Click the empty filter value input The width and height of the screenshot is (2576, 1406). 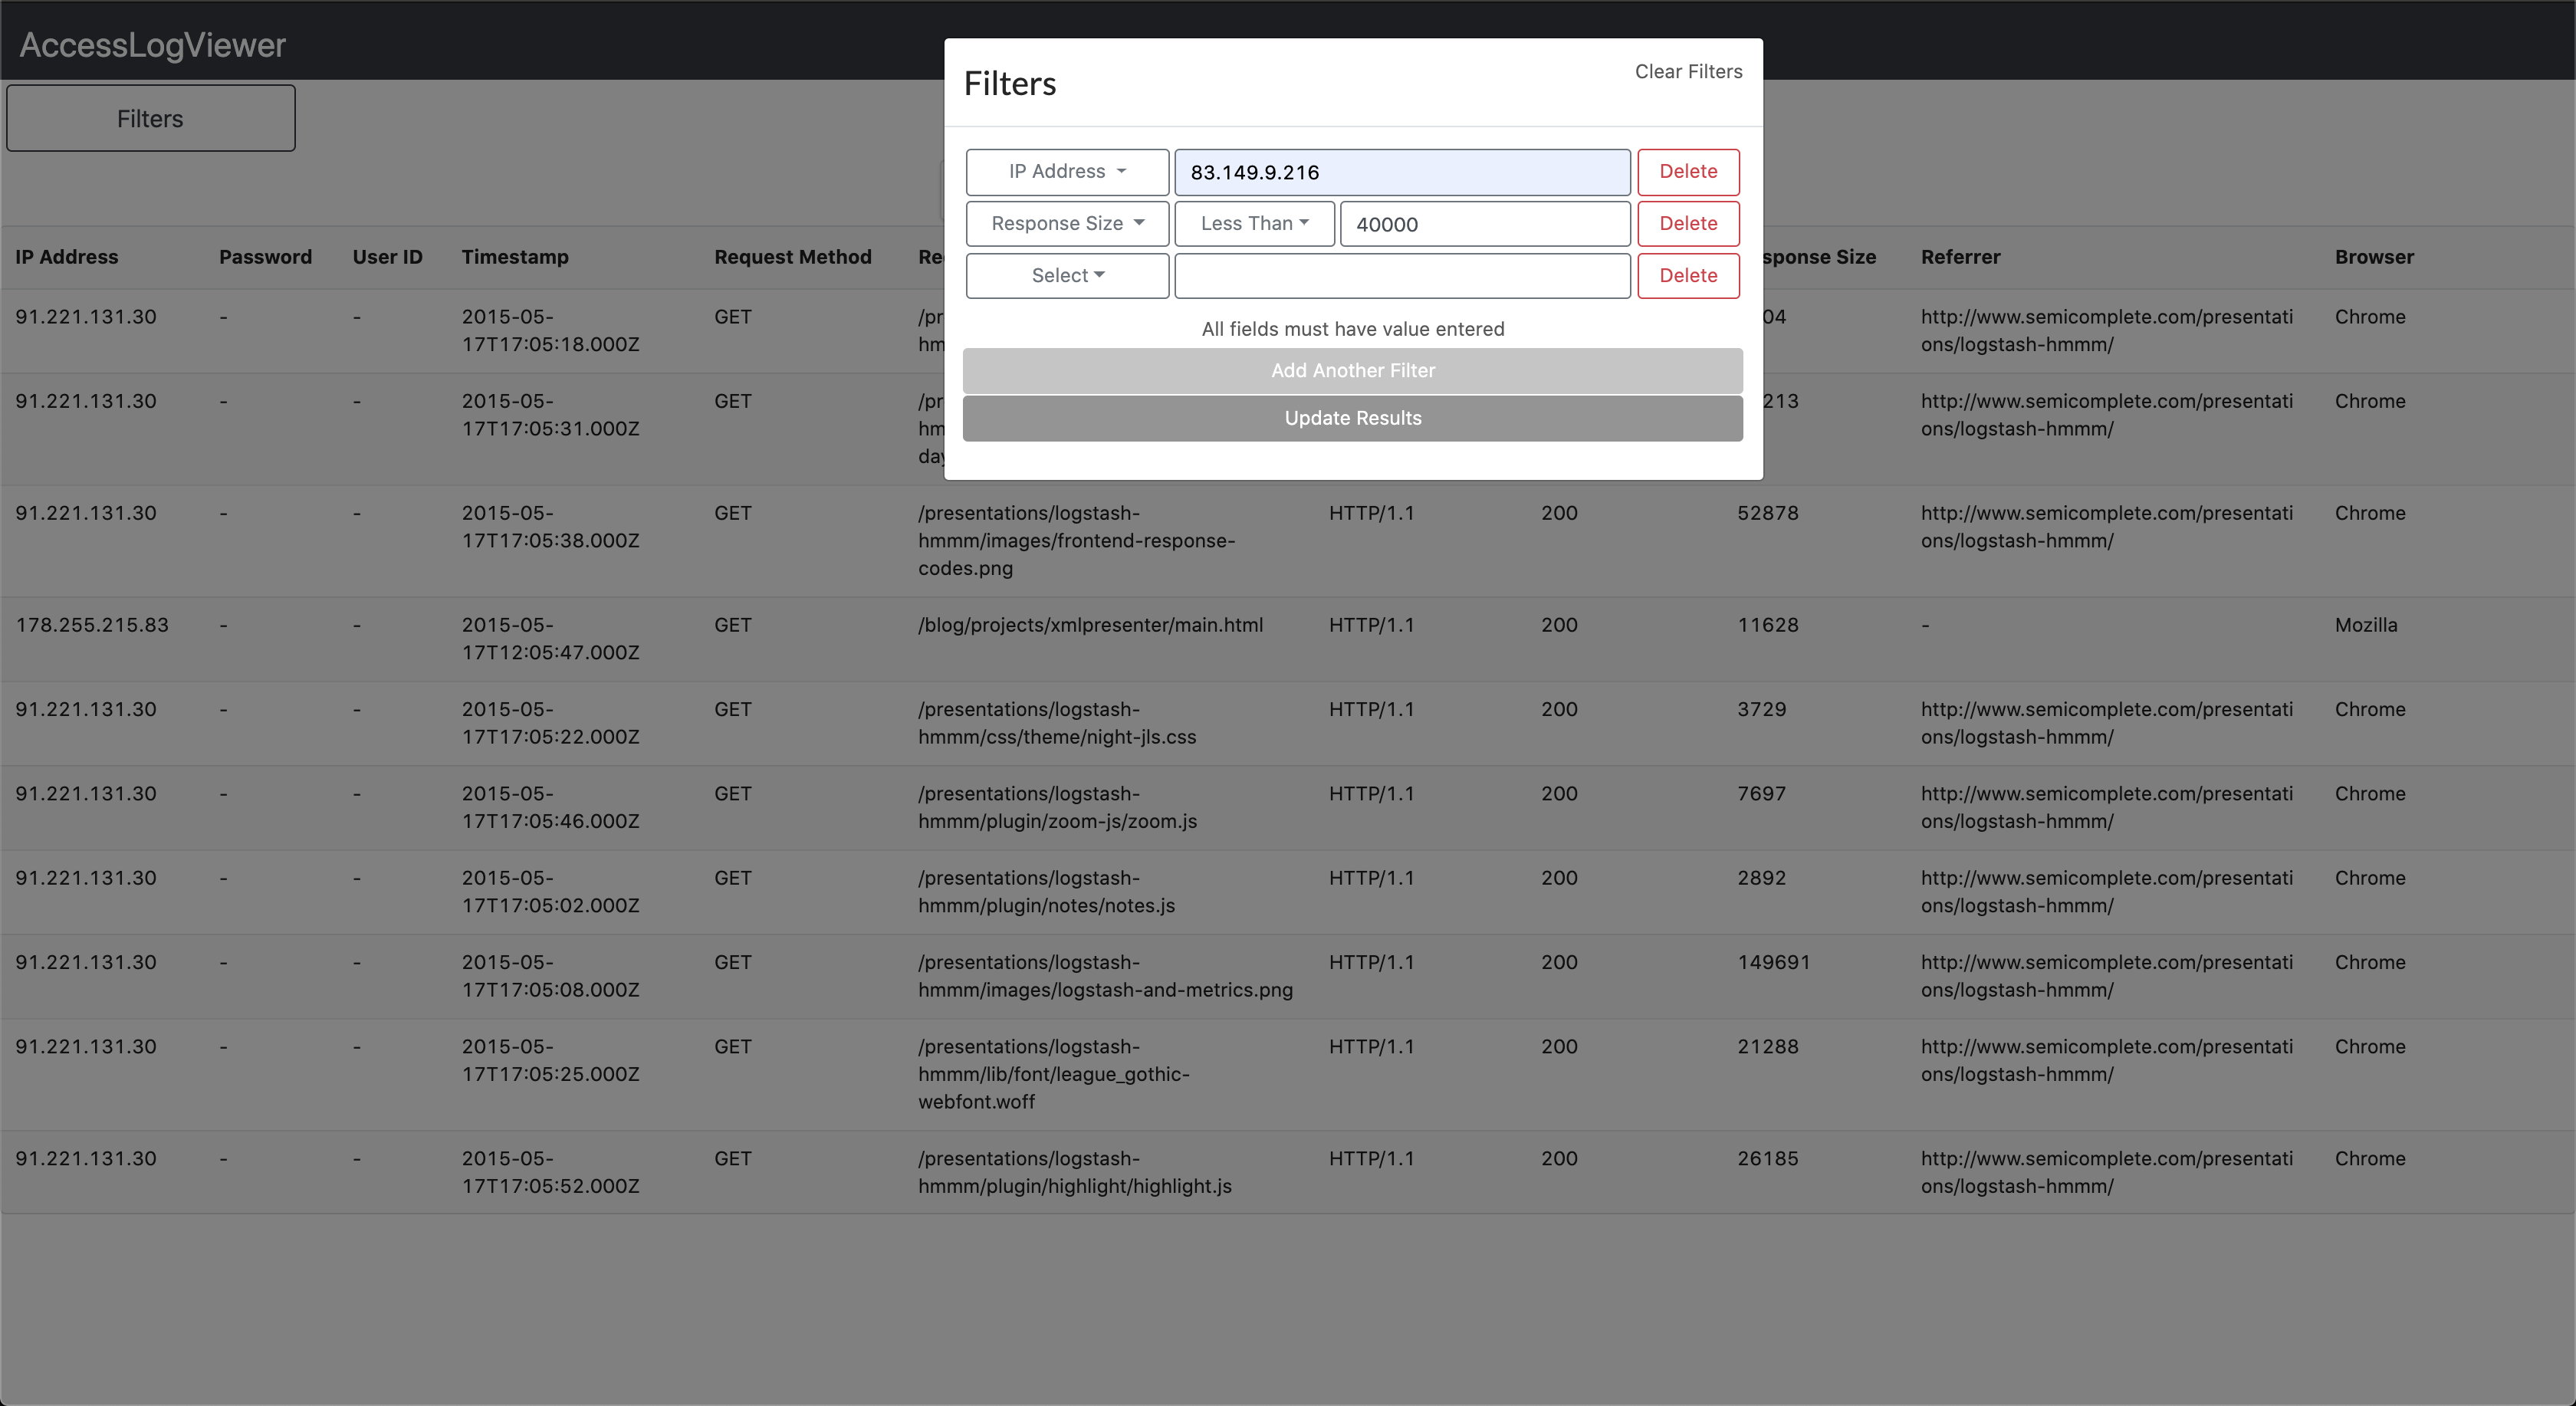click(1401, 275)
